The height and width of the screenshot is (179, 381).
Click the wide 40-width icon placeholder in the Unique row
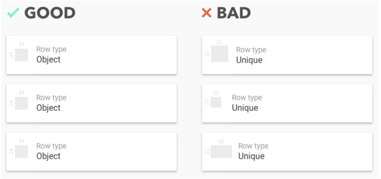221,151
